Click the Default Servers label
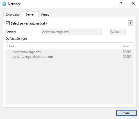The image size is (139, 119). tap(16, 39)
